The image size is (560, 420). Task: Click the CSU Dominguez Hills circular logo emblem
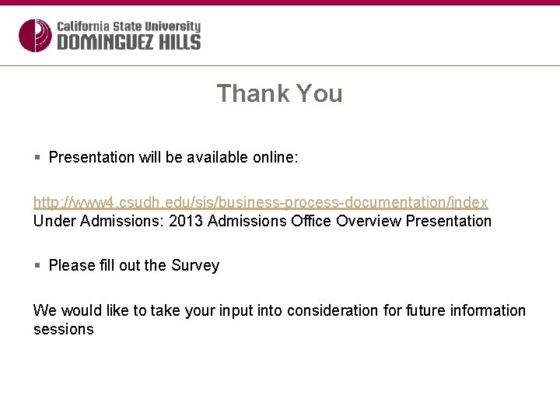pyautogui.click(x=34, y=36)
